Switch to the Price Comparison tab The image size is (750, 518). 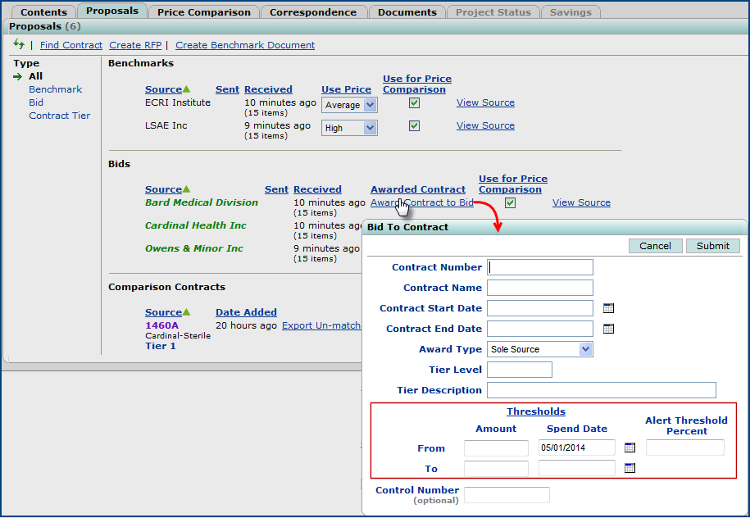click(204, 12)
